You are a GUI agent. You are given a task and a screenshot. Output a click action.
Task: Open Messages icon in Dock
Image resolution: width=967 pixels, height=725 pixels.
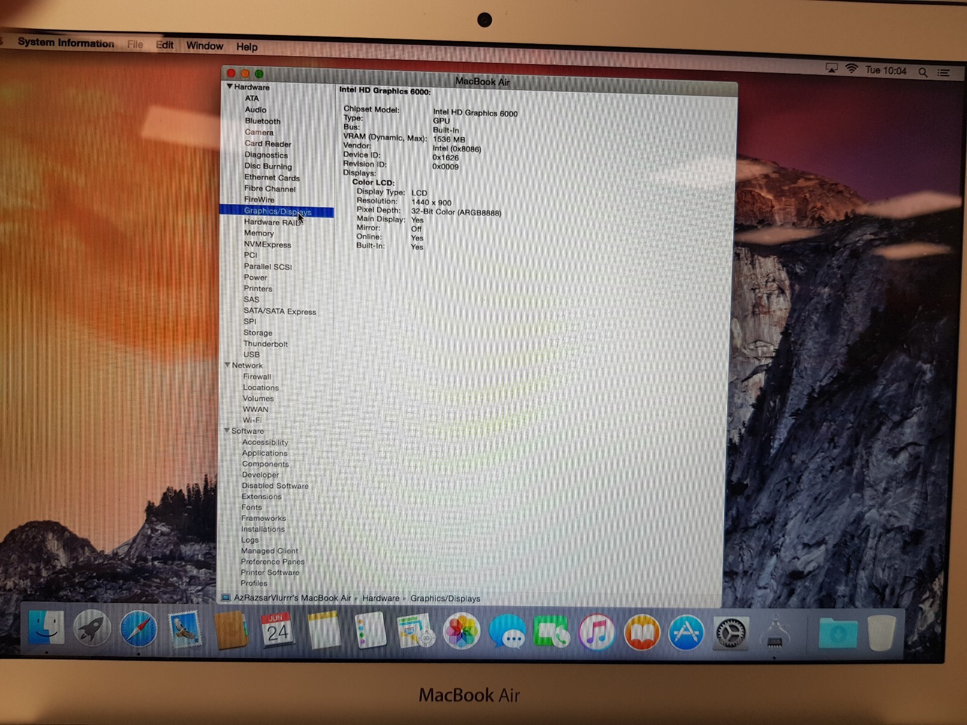(506, 631)
